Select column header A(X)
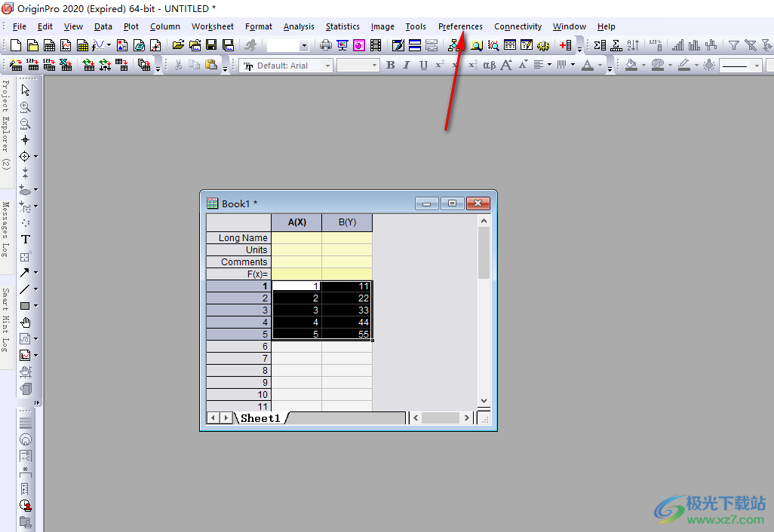 (x=296, y=222)
